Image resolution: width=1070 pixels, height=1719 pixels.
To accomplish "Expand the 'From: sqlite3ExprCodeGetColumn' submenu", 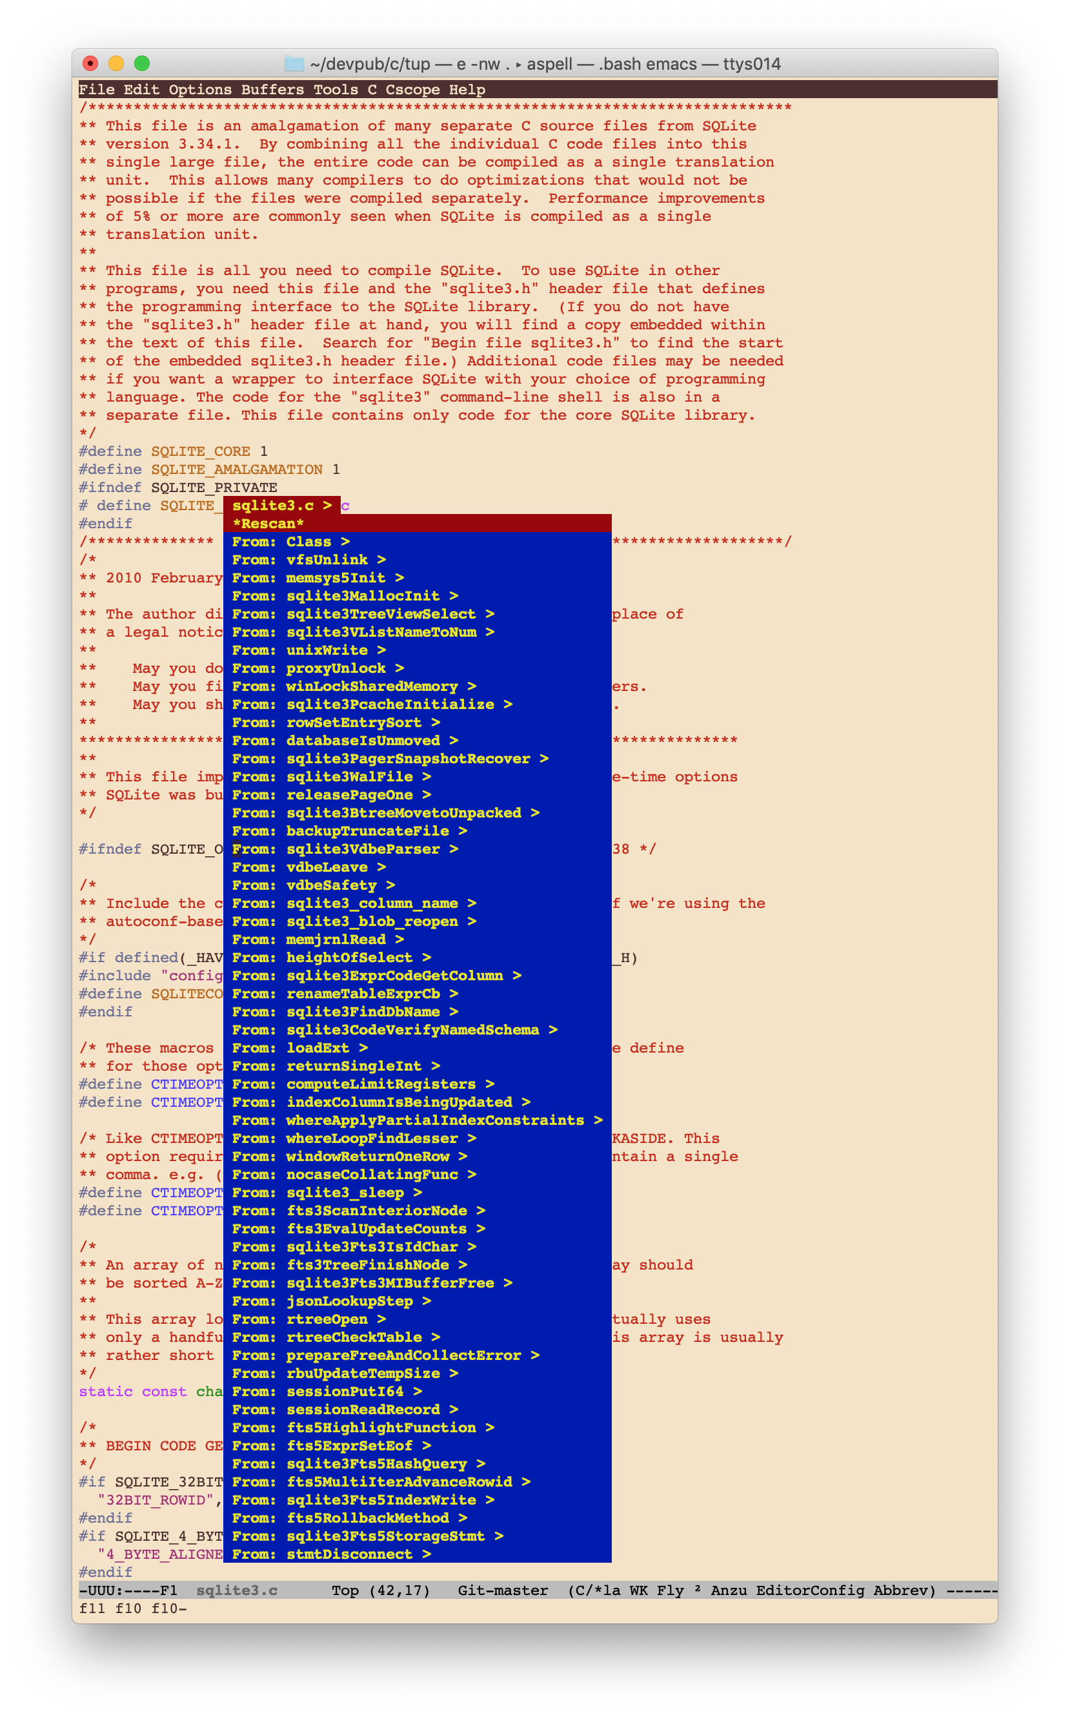I will coord(418,976).
